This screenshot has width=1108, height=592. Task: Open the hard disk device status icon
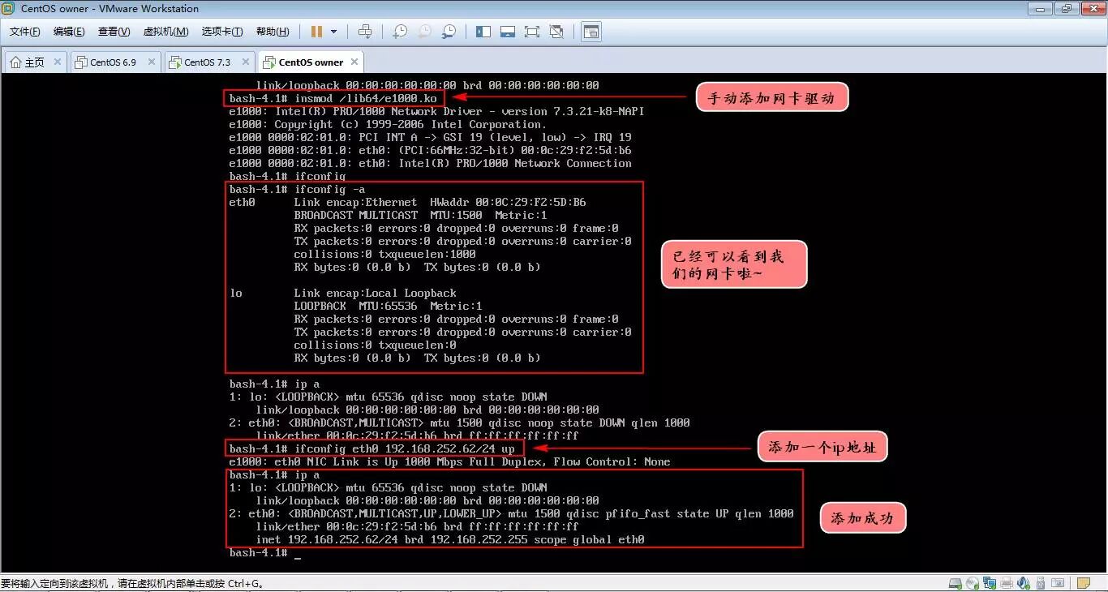click(x=954, y=583)
